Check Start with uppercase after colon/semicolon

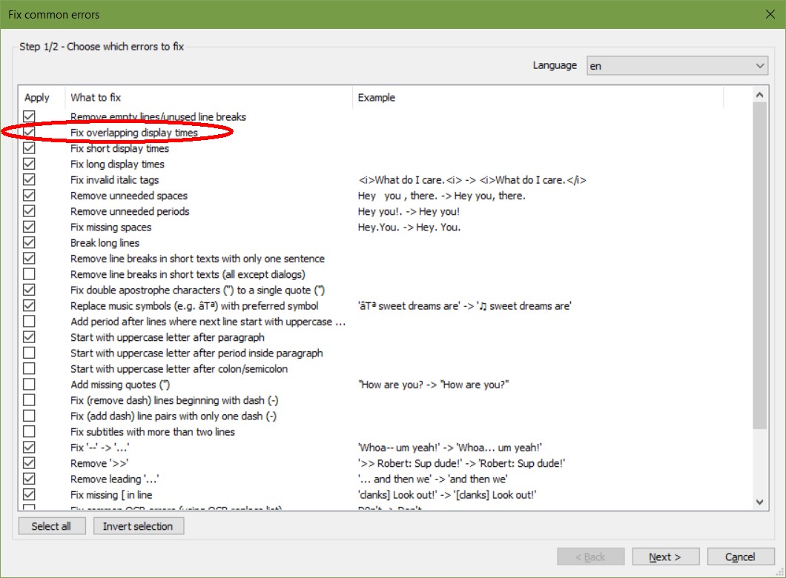click(29, 368)
